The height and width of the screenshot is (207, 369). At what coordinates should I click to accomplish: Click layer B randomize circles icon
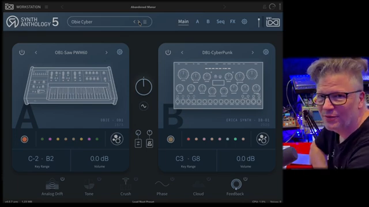tap(263, 139)
